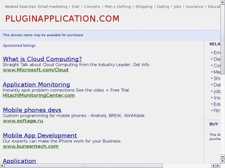Viewport: 225px width, 168px height.
Task: Click the bullet arrow beside sidebar Em link
Action: click(211, 52)
